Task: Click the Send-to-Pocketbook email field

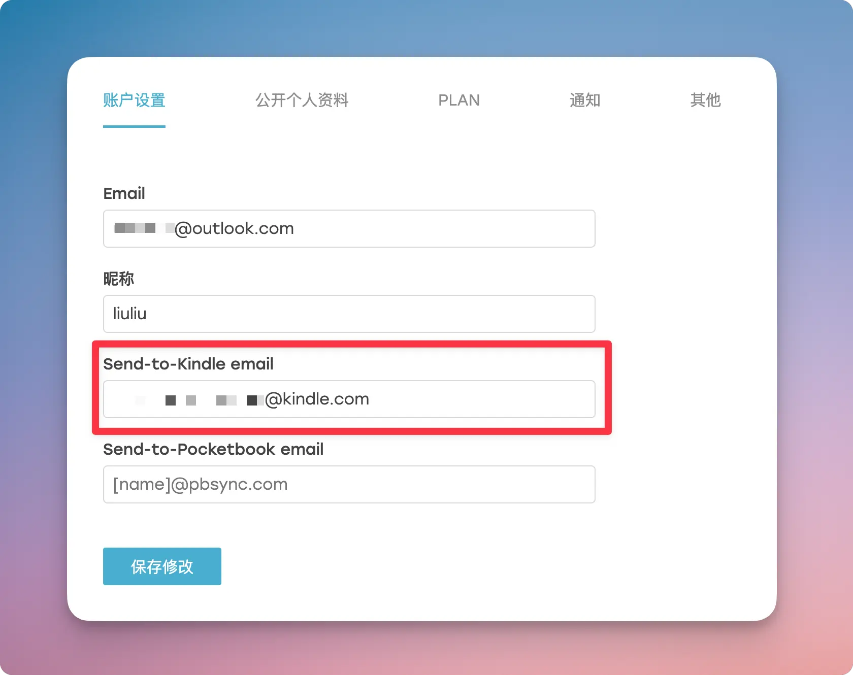Action: [x=349, y=485]
